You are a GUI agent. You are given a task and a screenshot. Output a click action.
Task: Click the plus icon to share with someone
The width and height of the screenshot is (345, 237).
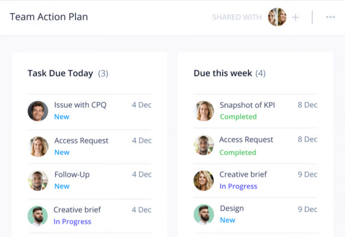[296, 17]
